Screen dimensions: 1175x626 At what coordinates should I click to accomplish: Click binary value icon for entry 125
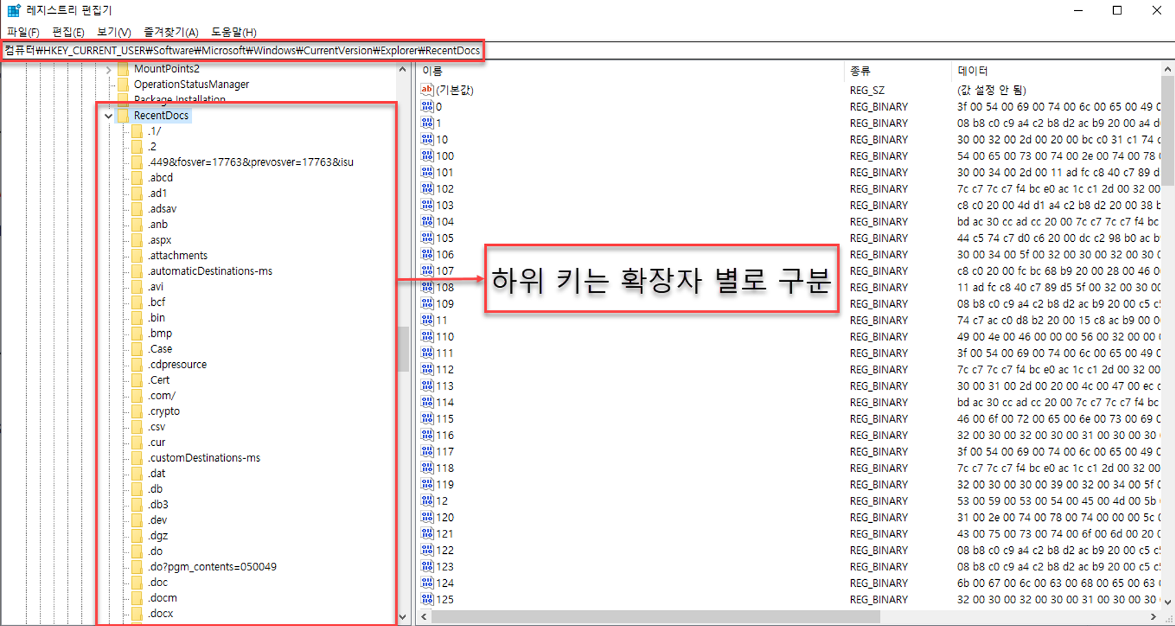pyautogui.click(x=427, y=599)
